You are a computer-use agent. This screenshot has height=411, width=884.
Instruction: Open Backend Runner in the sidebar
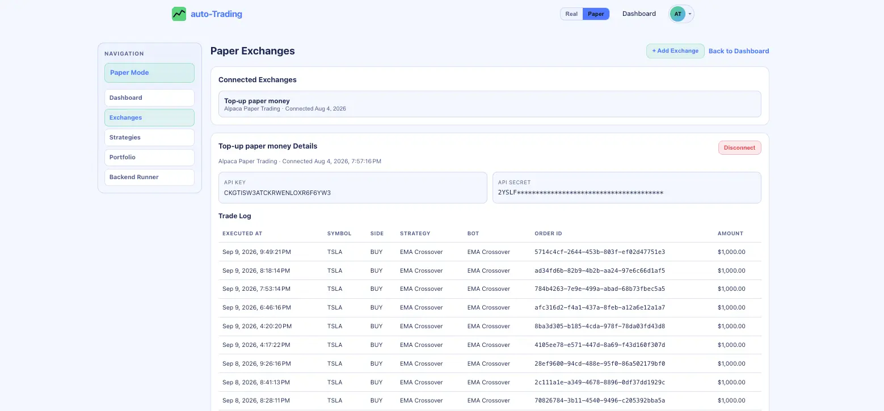pos(149,177)
